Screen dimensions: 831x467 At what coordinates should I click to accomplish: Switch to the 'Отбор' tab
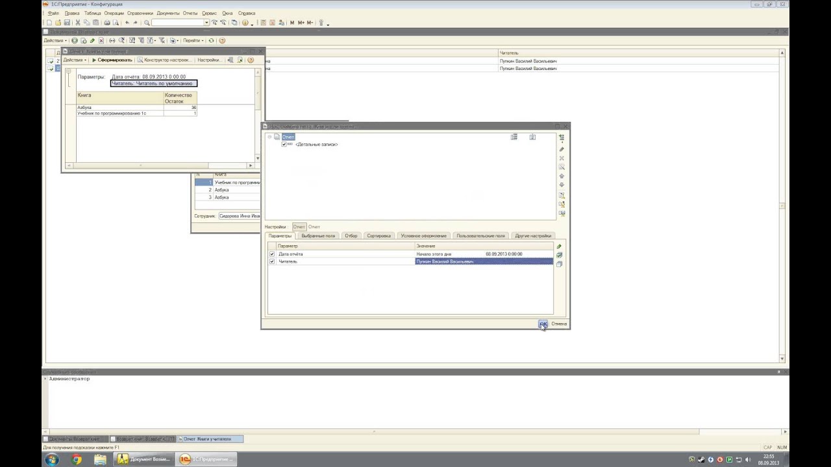[351, 236]
